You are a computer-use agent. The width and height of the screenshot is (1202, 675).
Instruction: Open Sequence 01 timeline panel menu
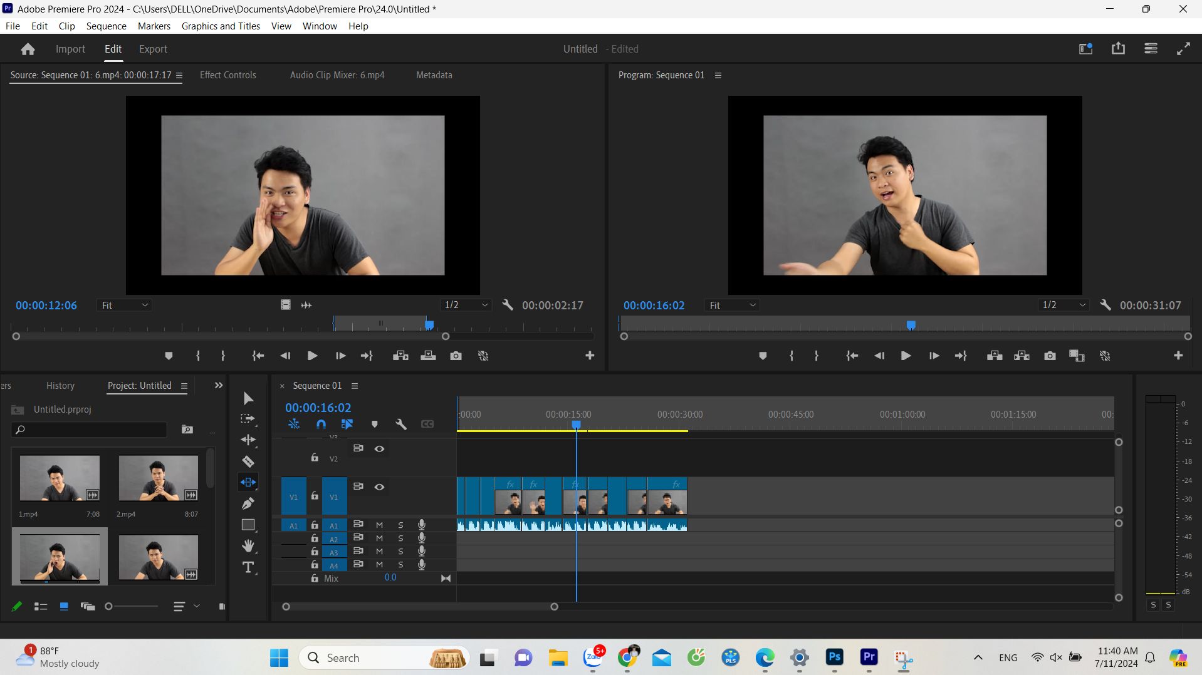click(355, 386)
